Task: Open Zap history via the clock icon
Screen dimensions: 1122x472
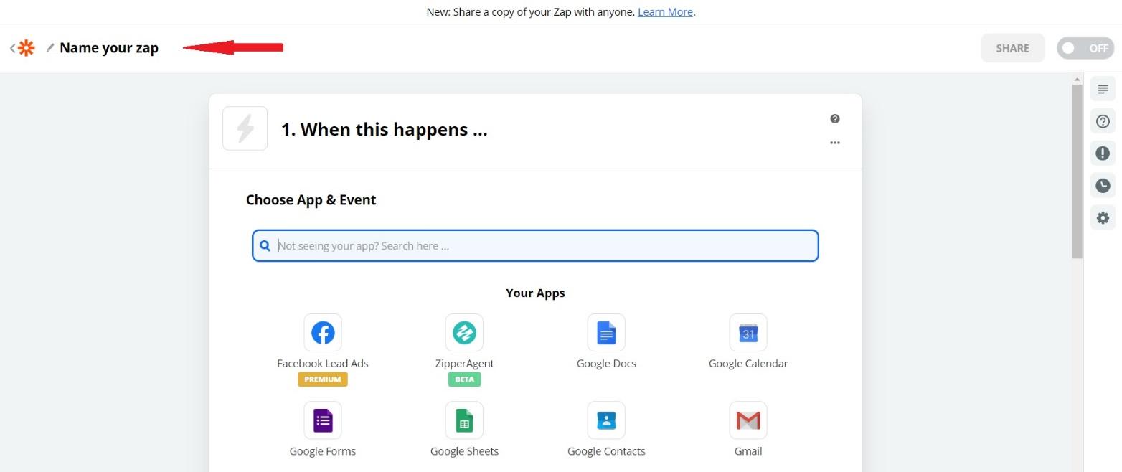Action: 1103,185
